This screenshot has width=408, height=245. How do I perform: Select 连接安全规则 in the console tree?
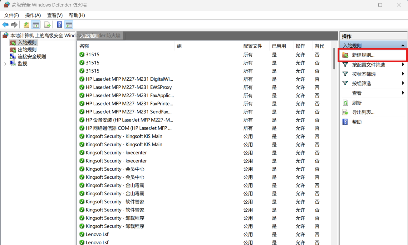(x=30, y=56)
